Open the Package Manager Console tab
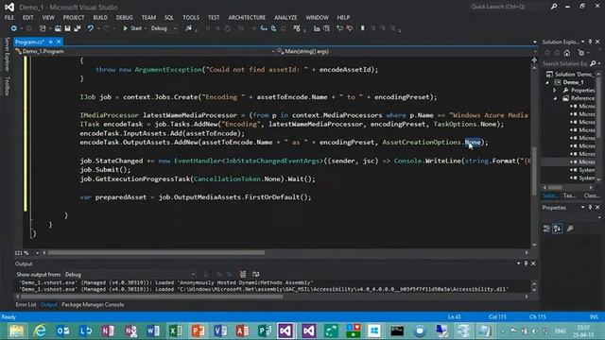The height and width of the screenshot is (340, 605). pyautogui.click(x=93, y=304)
